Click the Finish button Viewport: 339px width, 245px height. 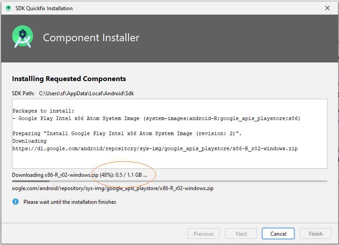point(316,233)
